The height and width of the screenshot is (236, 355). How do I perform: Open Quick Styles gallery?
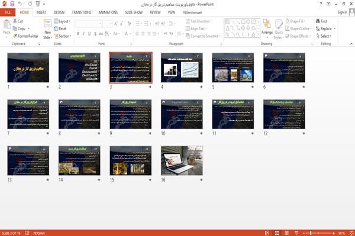[x=279, y=30]
